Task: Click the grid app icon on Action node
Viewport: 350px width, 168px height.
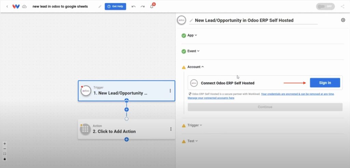Action: (85, 129)
